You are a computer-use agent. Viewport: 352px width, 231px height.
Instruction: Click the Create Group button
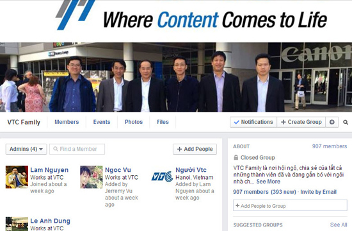(301, 122)
